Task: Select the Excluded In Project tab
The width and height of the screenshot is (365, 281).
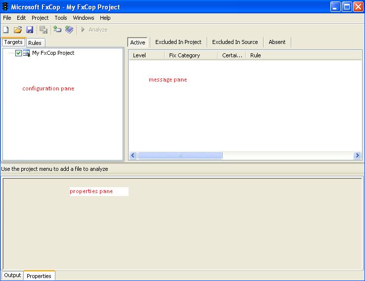Action: pos(179,42)
